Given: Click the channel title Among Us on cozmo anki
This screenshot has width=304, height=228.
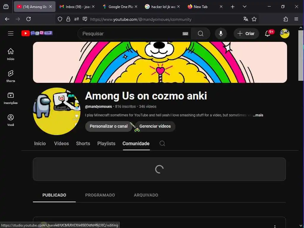Looking at the screenshot, I should click(x=146, y=96).
